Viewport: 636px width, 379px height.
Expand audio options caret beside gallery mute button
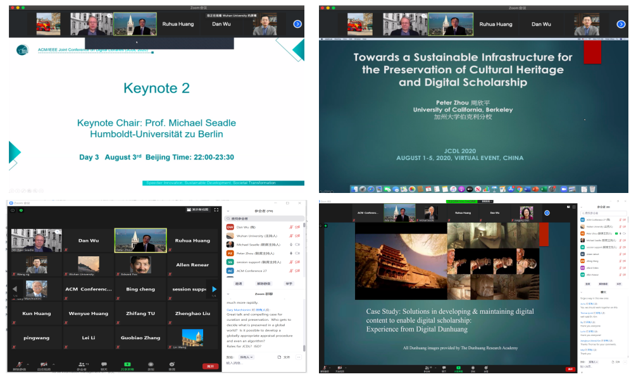27,364
